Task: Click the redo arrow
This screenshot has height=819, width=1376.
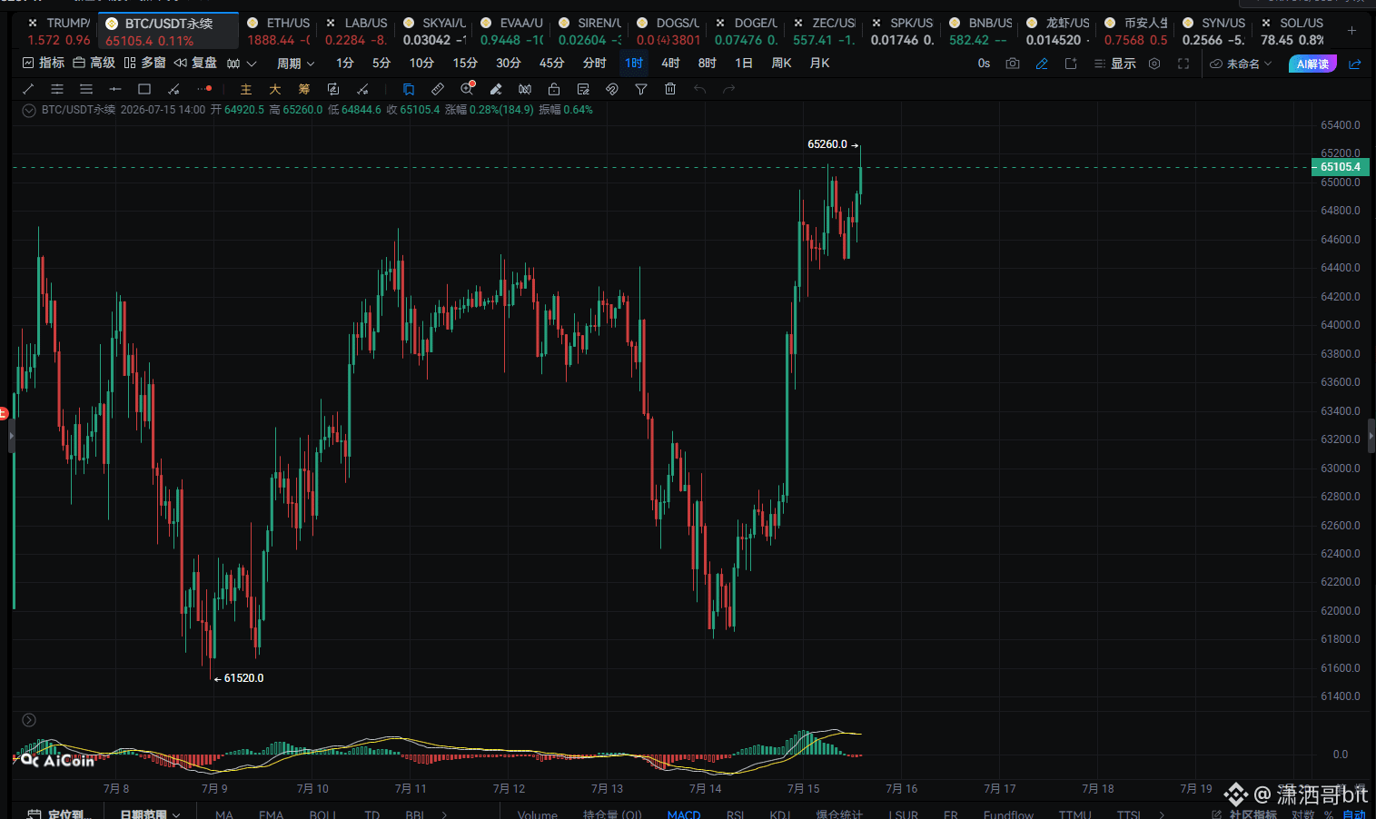Action: pyautogui.click(x=728, y=89)
